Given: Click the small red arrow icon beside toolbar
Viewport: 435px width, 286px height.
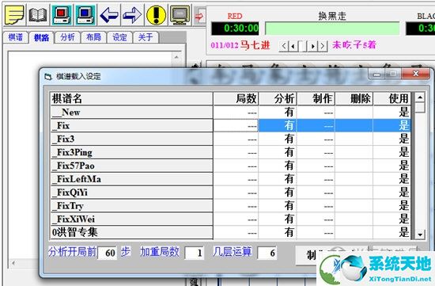Looking at the screenshot, I should pos(199,17).
